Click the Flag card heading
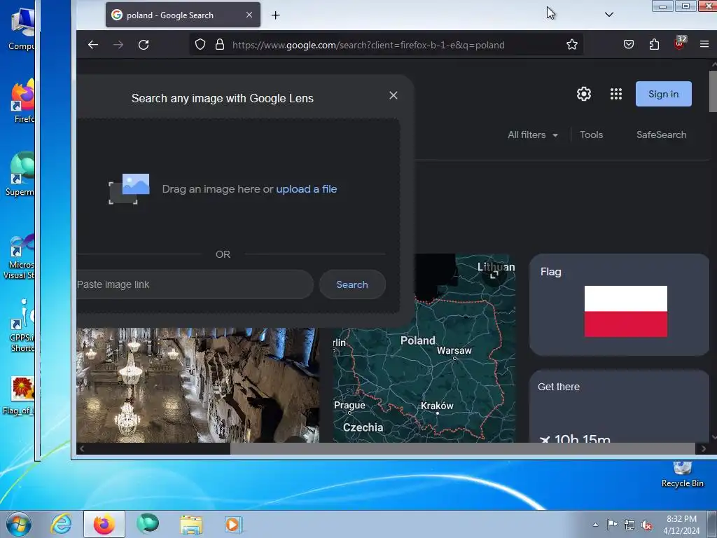The width and height of the screenshot is (717, 538). (x=550, y=272)
